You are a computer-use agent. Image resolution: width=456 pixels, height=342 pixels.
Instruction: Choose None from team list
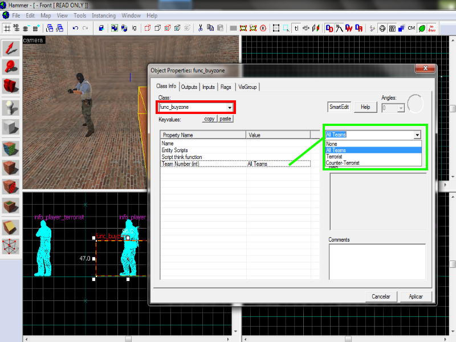pyautogui.click(x=373, y=144)
